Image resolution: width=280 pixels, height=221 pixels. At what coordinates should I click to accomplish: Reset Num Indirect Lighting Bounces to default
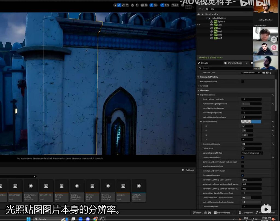click(272, 104)
